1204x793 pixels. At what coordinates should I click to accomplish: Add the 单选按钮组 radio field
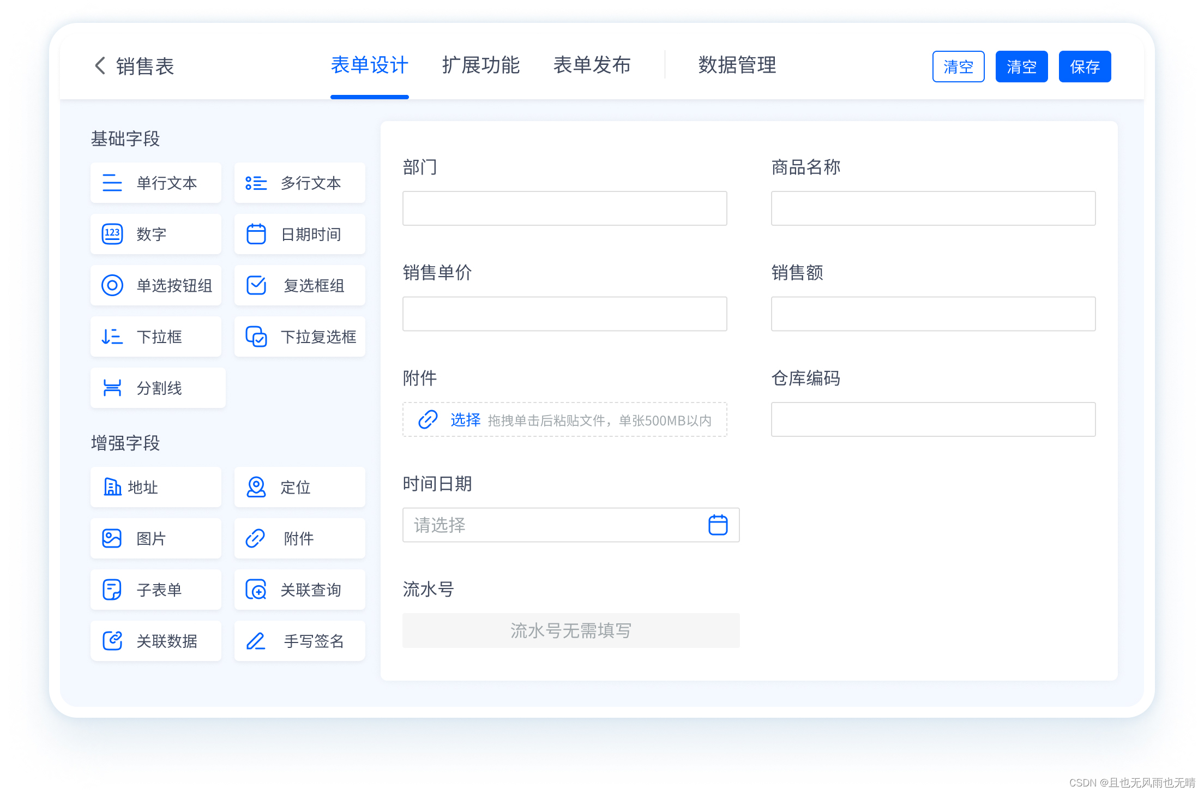pos(156,285)
